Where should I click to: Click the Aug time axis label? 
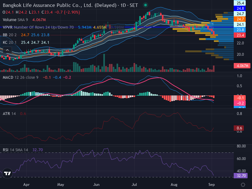(174, 185)
